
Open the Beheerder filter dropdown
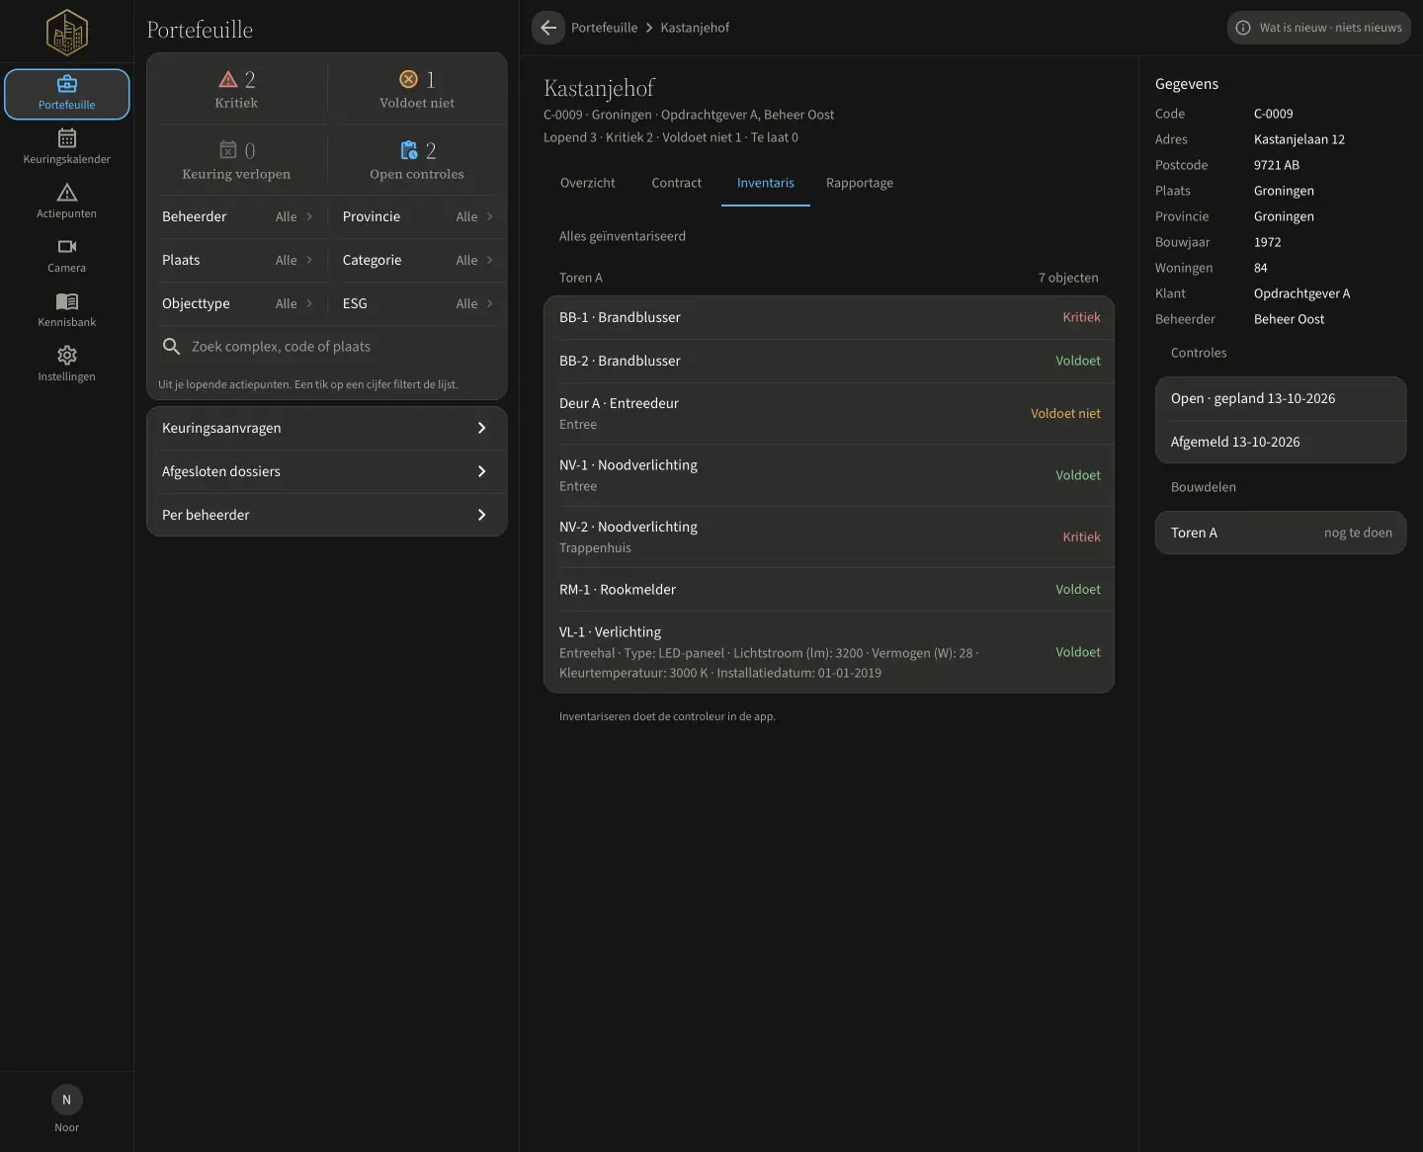click(237, 216)
